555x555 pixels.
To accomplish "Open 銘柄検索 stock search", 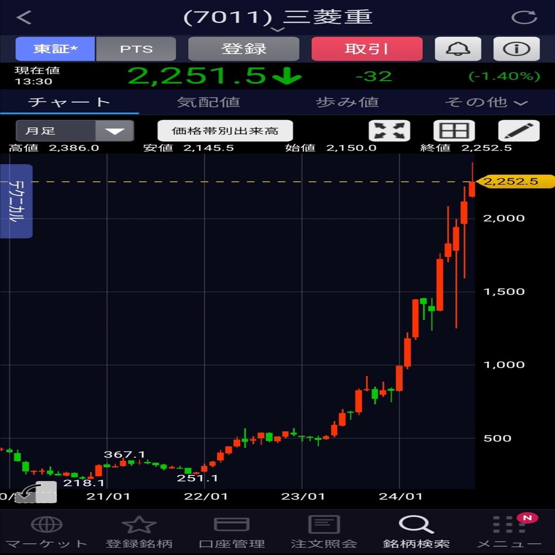I will pos(416,531).
